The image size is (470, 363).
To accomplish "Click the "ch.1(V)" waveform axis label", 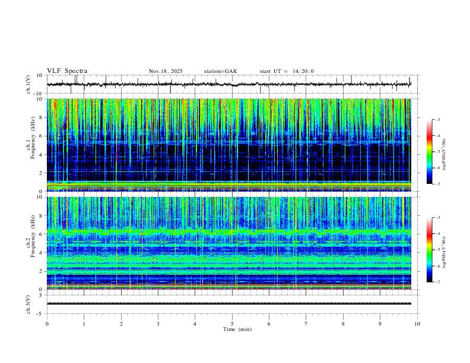I will [x=28, y=84].
